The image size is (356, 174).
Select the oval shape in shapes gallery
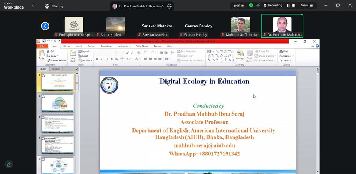(x=226, y=52)
